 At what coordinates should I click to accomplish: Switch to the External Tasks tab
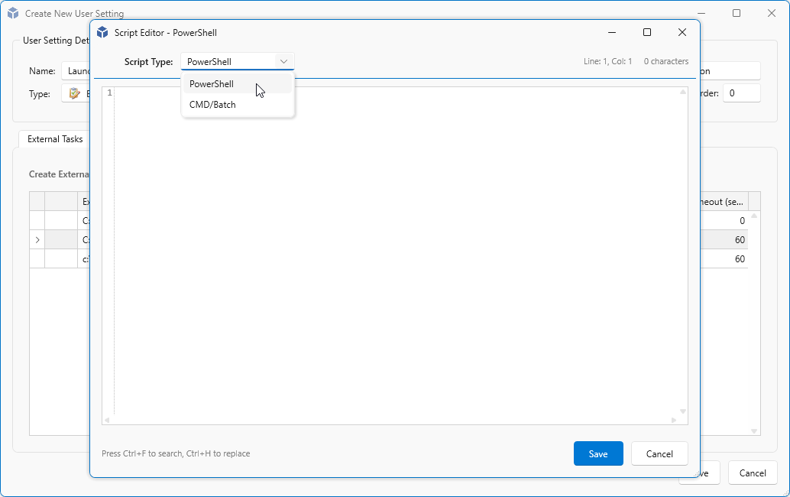(55, 139)
